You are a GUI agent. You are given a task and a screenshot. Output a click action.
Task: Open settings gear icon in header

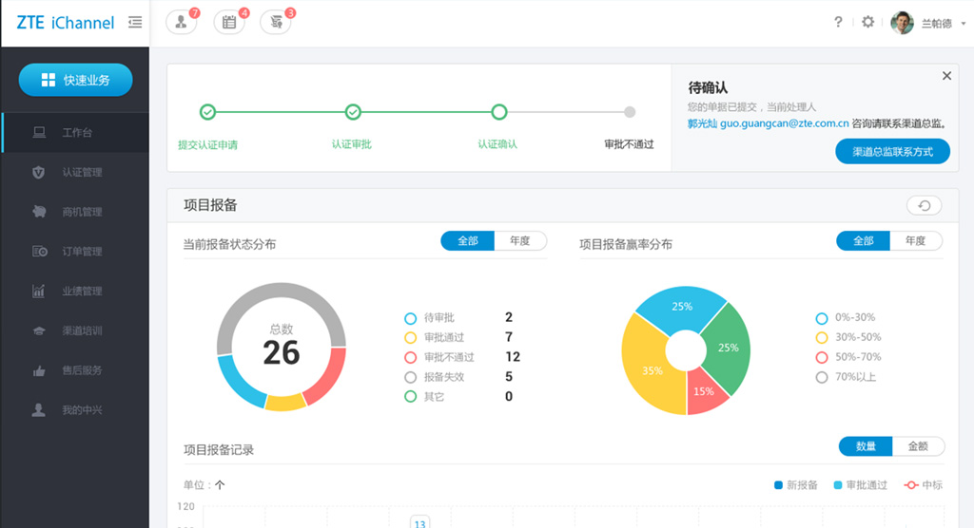coord(867,22)
